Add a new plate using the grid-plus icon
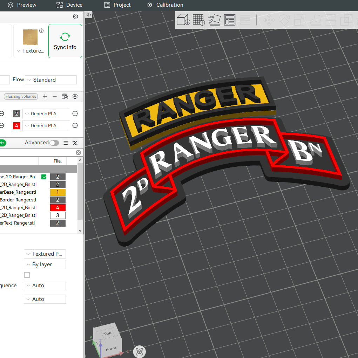The width and height of the screenshot is (358, 358). pos(198,20)
